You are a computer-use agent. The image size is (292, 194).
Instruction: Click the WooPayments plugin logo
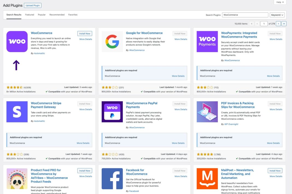[x=207, y=41]
